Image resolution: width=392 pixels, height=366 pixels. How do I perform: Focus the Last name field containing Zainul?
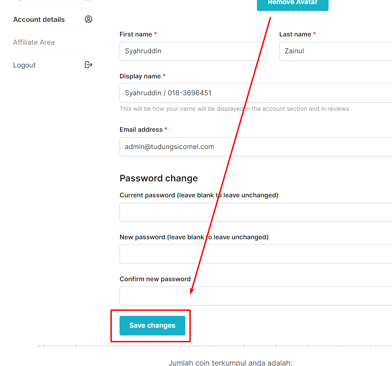tap(335, 51)
